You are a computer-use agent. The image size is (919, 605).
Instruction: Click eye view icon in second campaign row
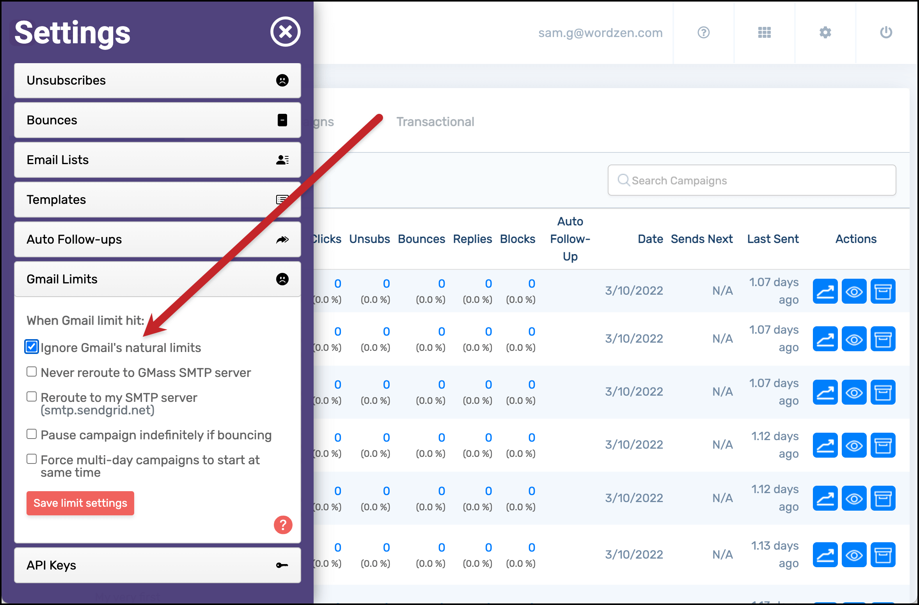click(854, 339)
